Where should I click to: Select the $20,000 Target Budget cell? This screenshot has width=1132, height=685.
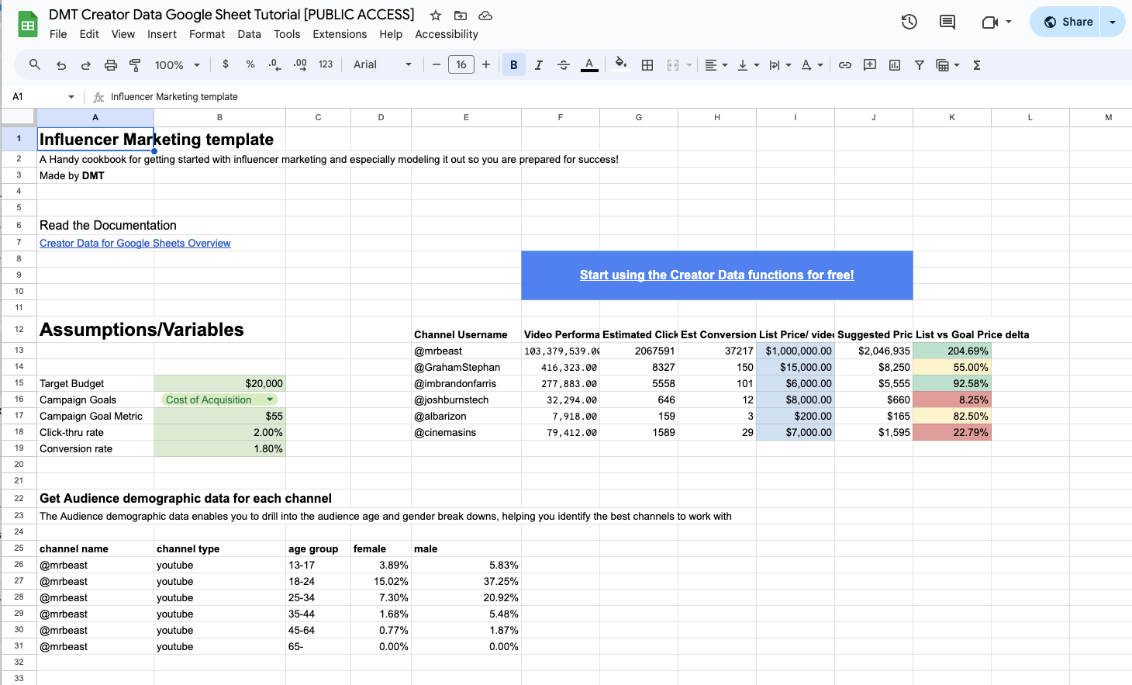(220, 383)
